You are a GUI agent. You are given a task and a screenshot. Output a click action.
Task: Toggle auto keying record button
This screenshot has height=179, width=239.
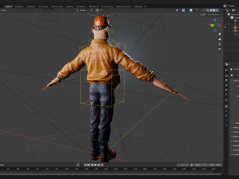tap(78, 165)
